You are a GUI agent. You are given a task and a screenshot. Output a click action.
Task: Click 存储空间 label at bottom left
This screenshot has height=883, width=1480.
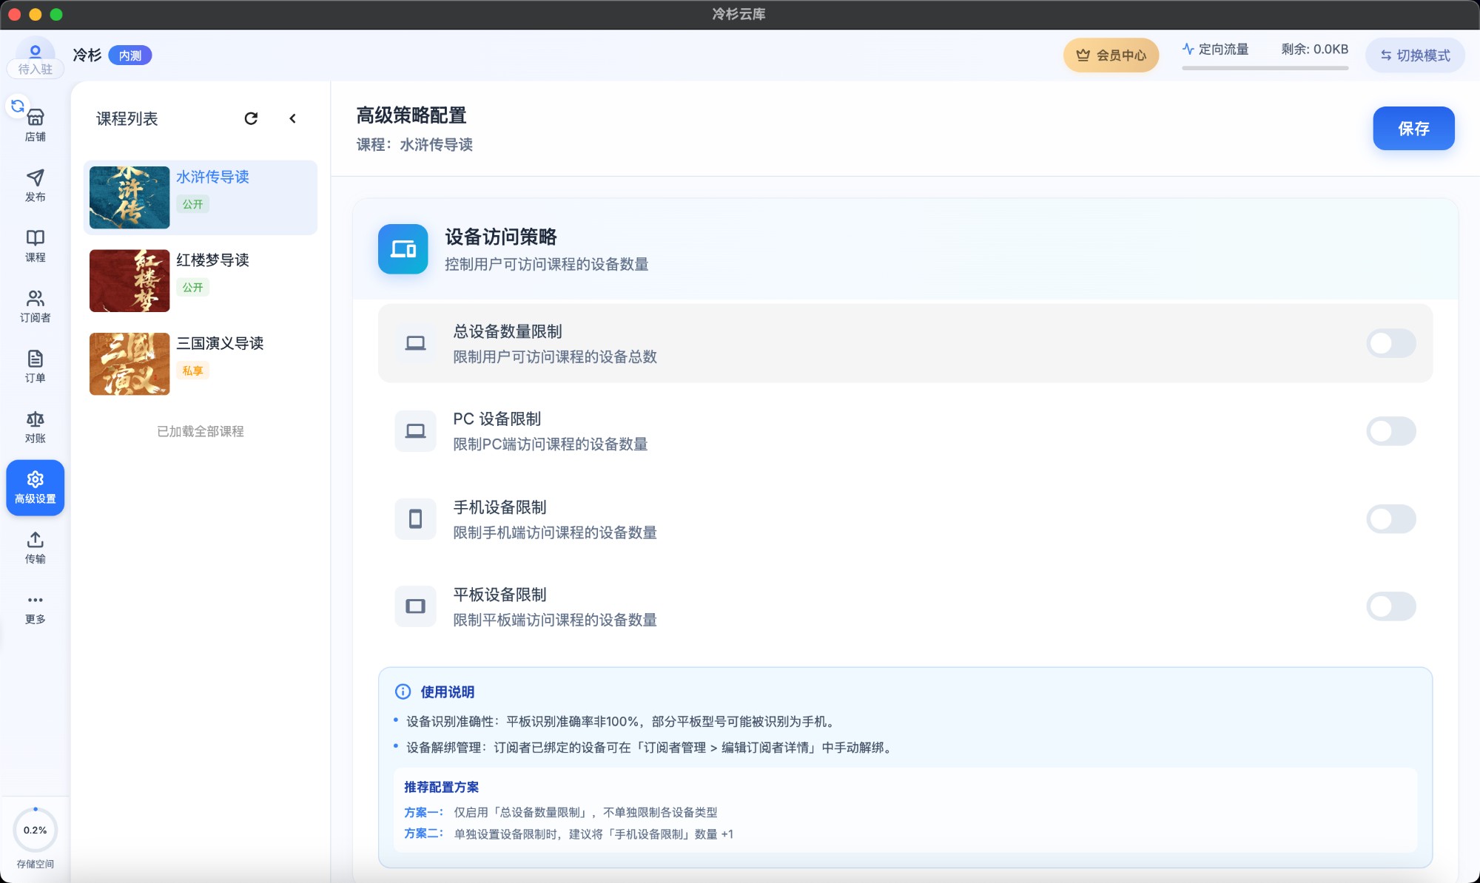click(x=35, y=864)
